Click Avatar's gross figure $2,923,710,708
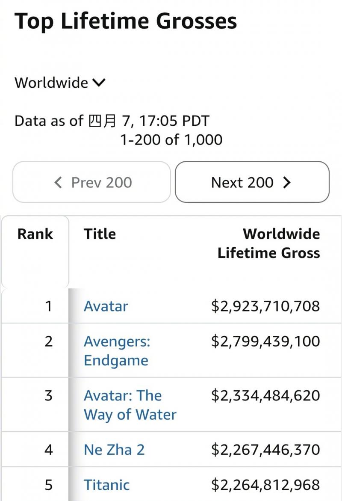Image resolution: width=342 pixels, height=501 pixels. click(265, 306)
